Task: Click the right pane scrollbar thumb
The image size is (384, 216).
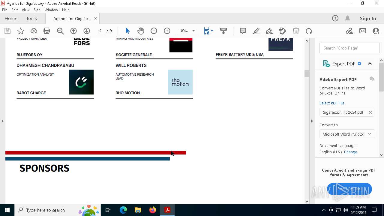Action: pyautogui.click(x=382, y=77)
